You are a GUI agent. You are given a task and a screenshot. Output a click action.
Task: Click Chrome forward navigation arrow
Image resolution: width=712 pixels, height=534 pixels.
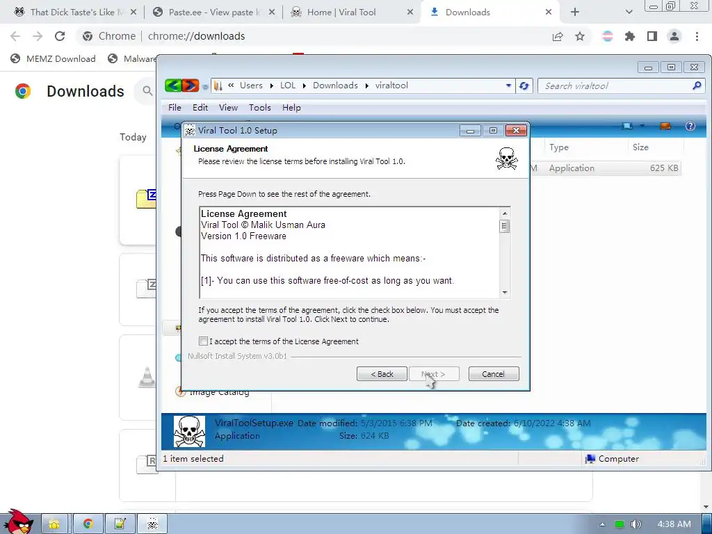pyautogui.click(x=38, y=36)
